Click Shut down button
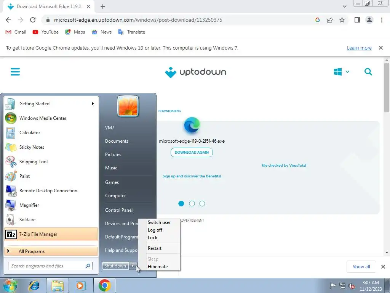 tap(115, 266)
